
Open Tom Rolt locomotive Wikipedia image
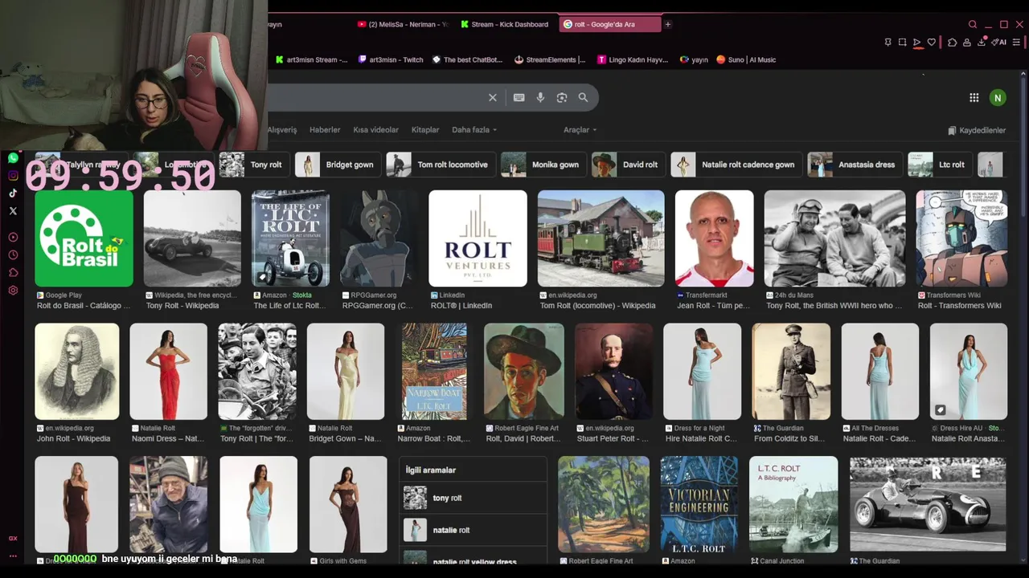tap(601, 238)
